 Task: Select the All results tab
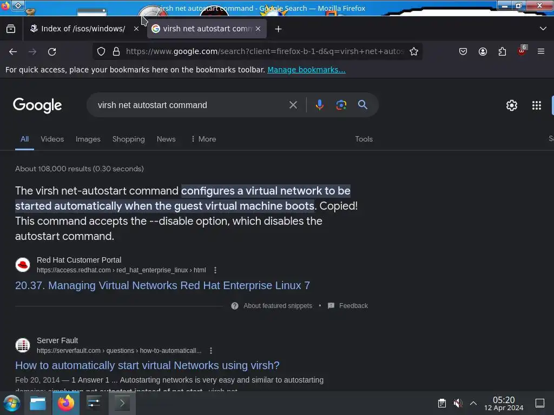(x=24, y=139)
